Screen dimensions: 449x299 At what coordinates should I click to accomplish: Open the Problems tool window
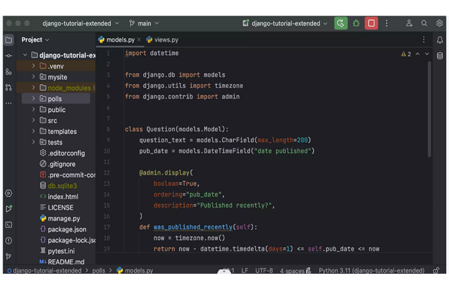pos(9,240)
